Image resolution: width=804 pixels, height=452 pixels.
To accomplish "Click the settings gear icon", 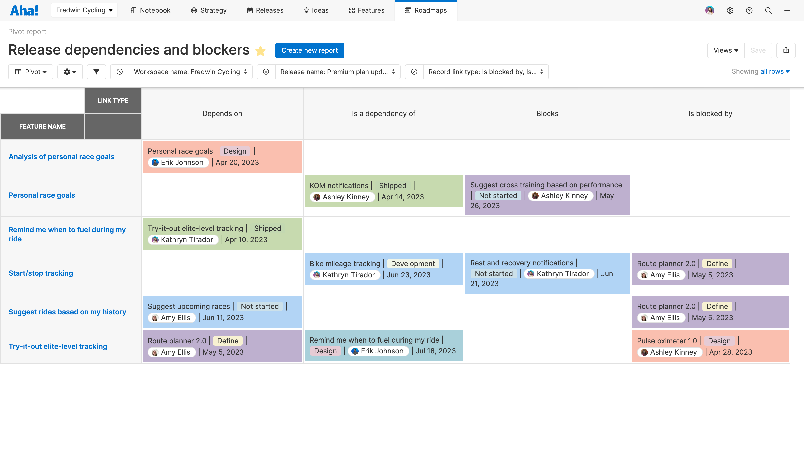I will click(730, 10).
